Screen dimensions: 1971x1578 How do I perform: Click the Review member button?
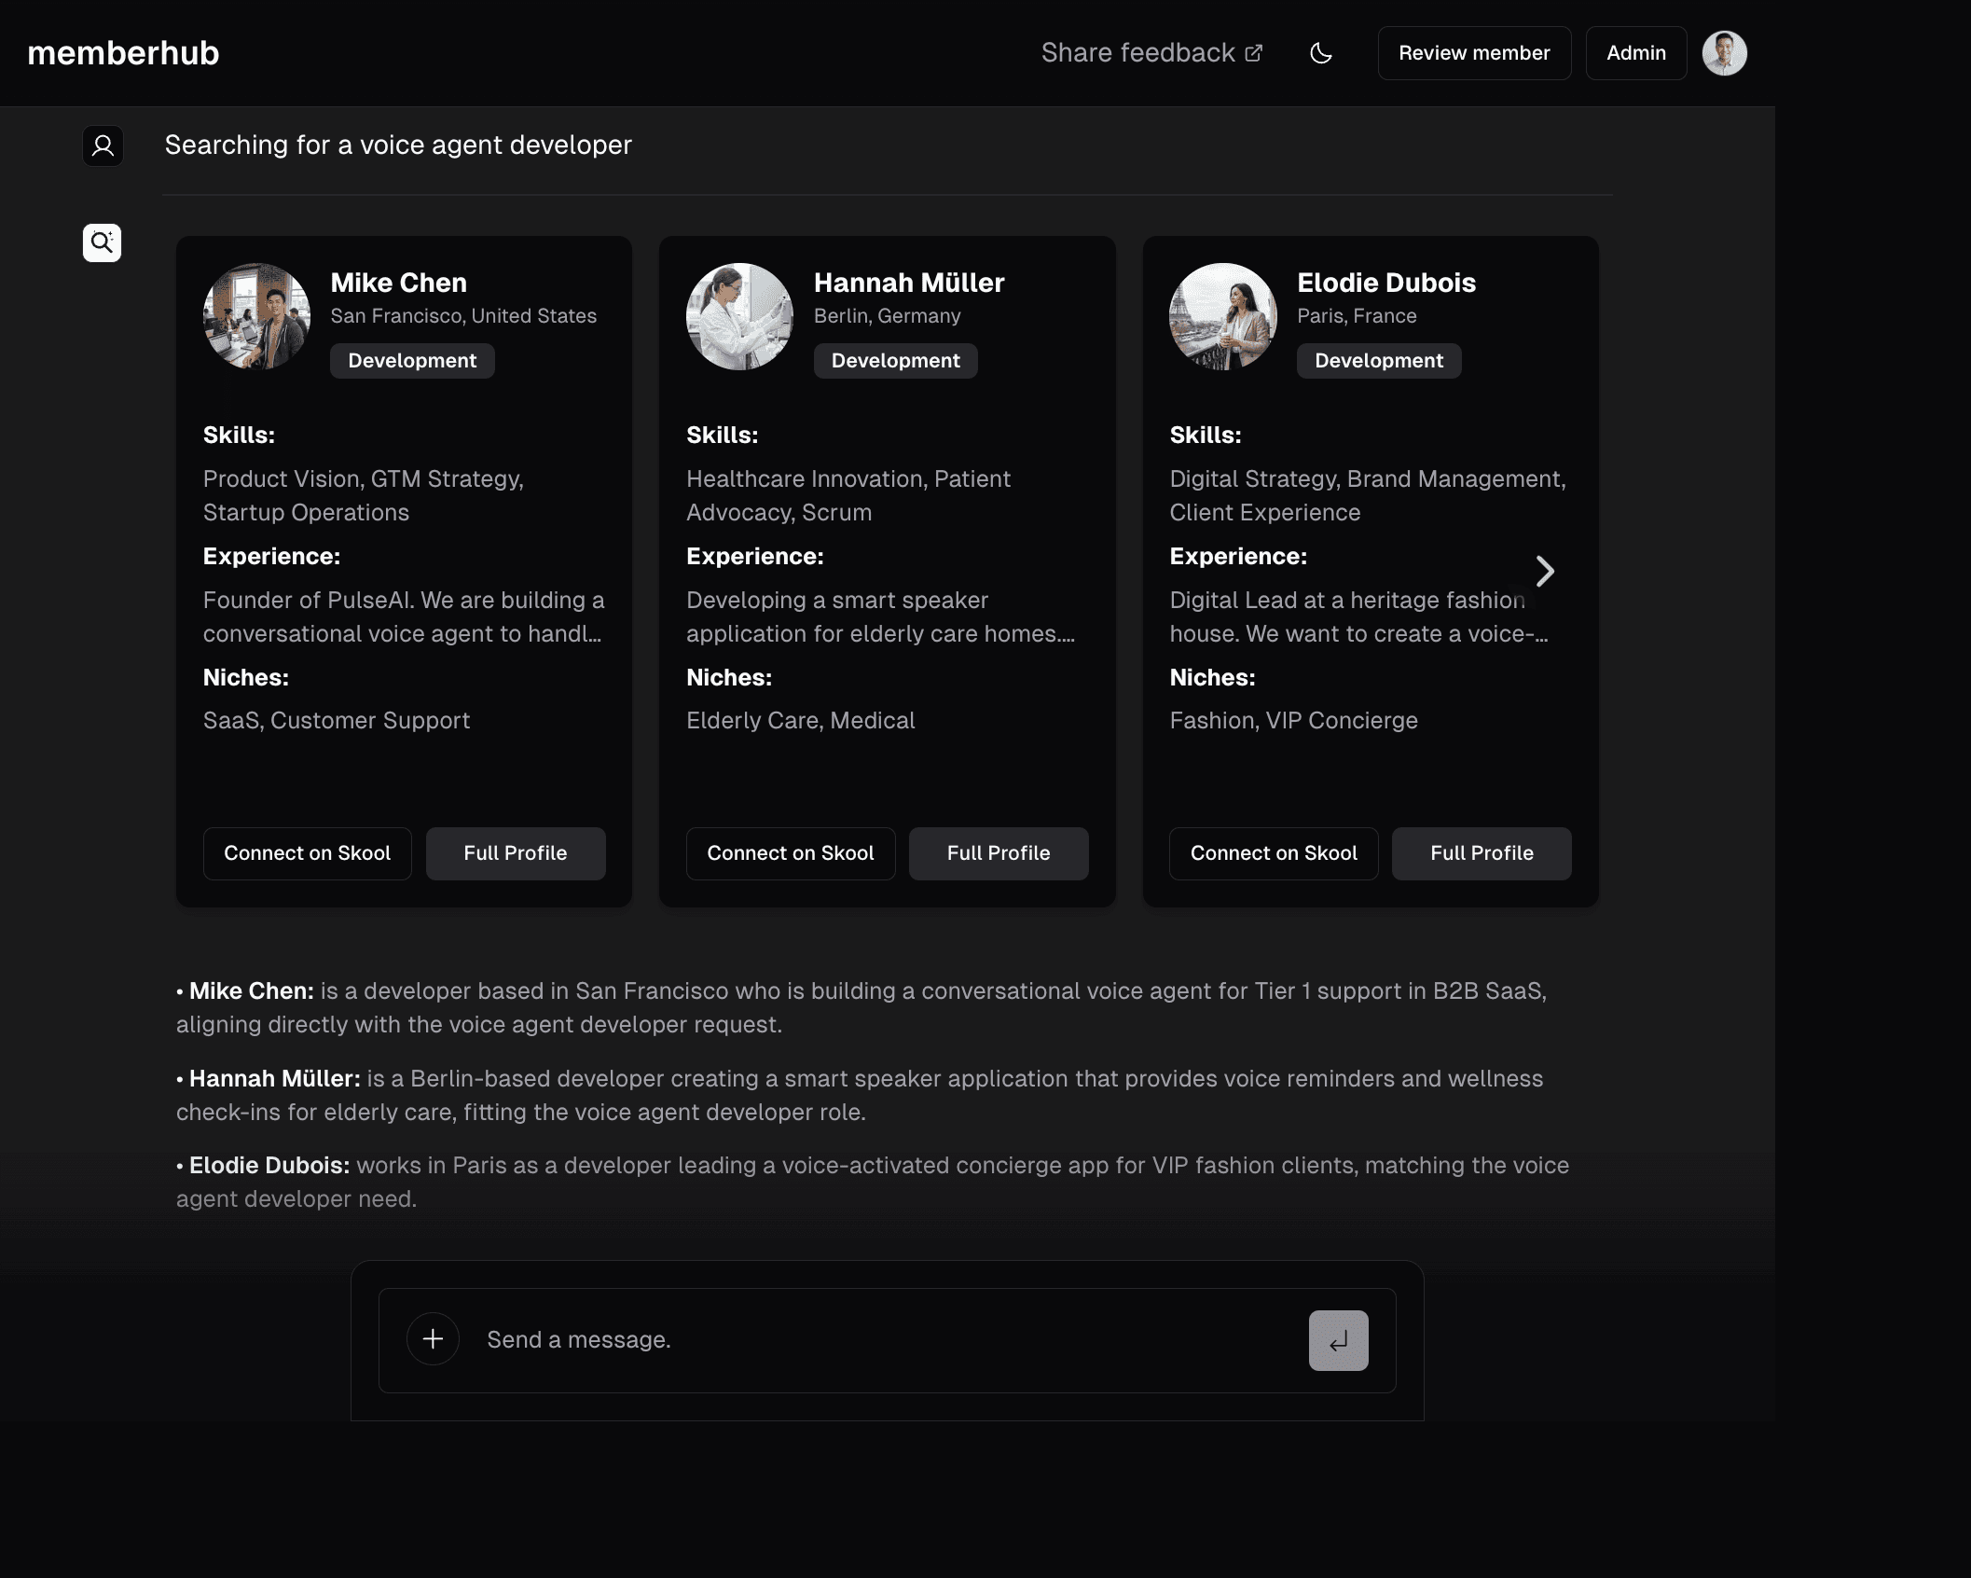[x=1473, y=52]
